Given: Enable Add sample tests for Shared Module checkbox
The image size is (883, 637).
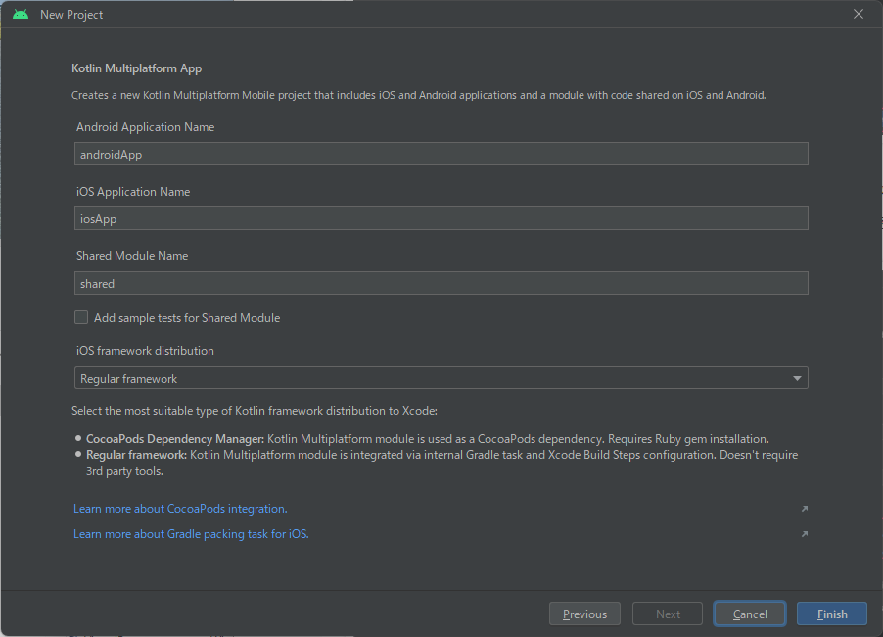Looking at the screenshot, I should coord(81,317).
